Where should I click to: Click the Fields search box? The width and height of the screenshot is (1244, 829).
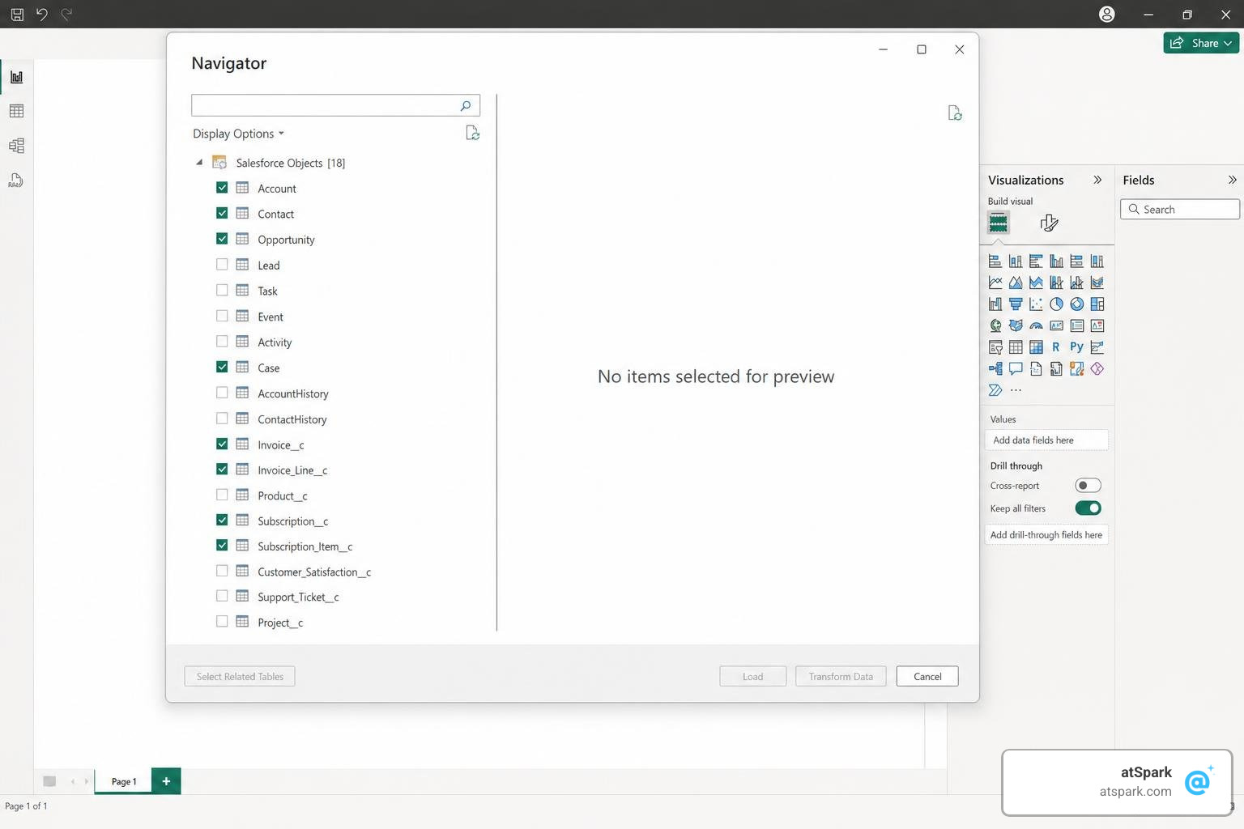coord(1180,210)
